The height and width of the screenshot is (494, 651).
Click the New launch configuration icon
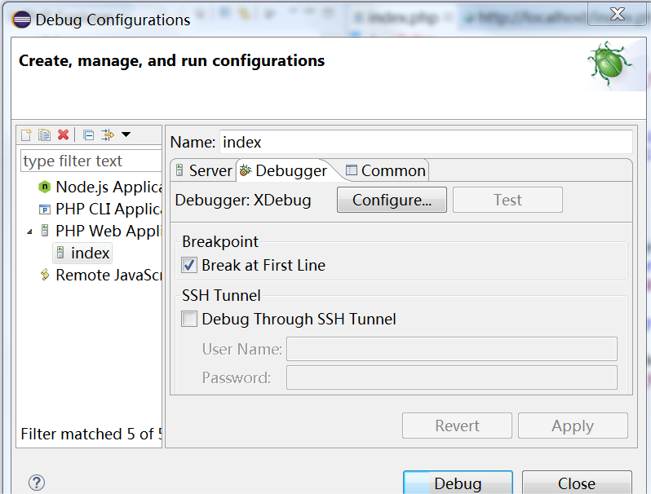pos(27,135)
